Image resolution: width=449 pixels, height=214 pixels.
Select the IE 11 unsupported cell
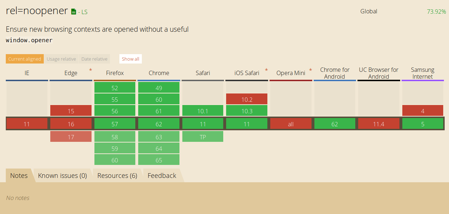click(27, 124)
